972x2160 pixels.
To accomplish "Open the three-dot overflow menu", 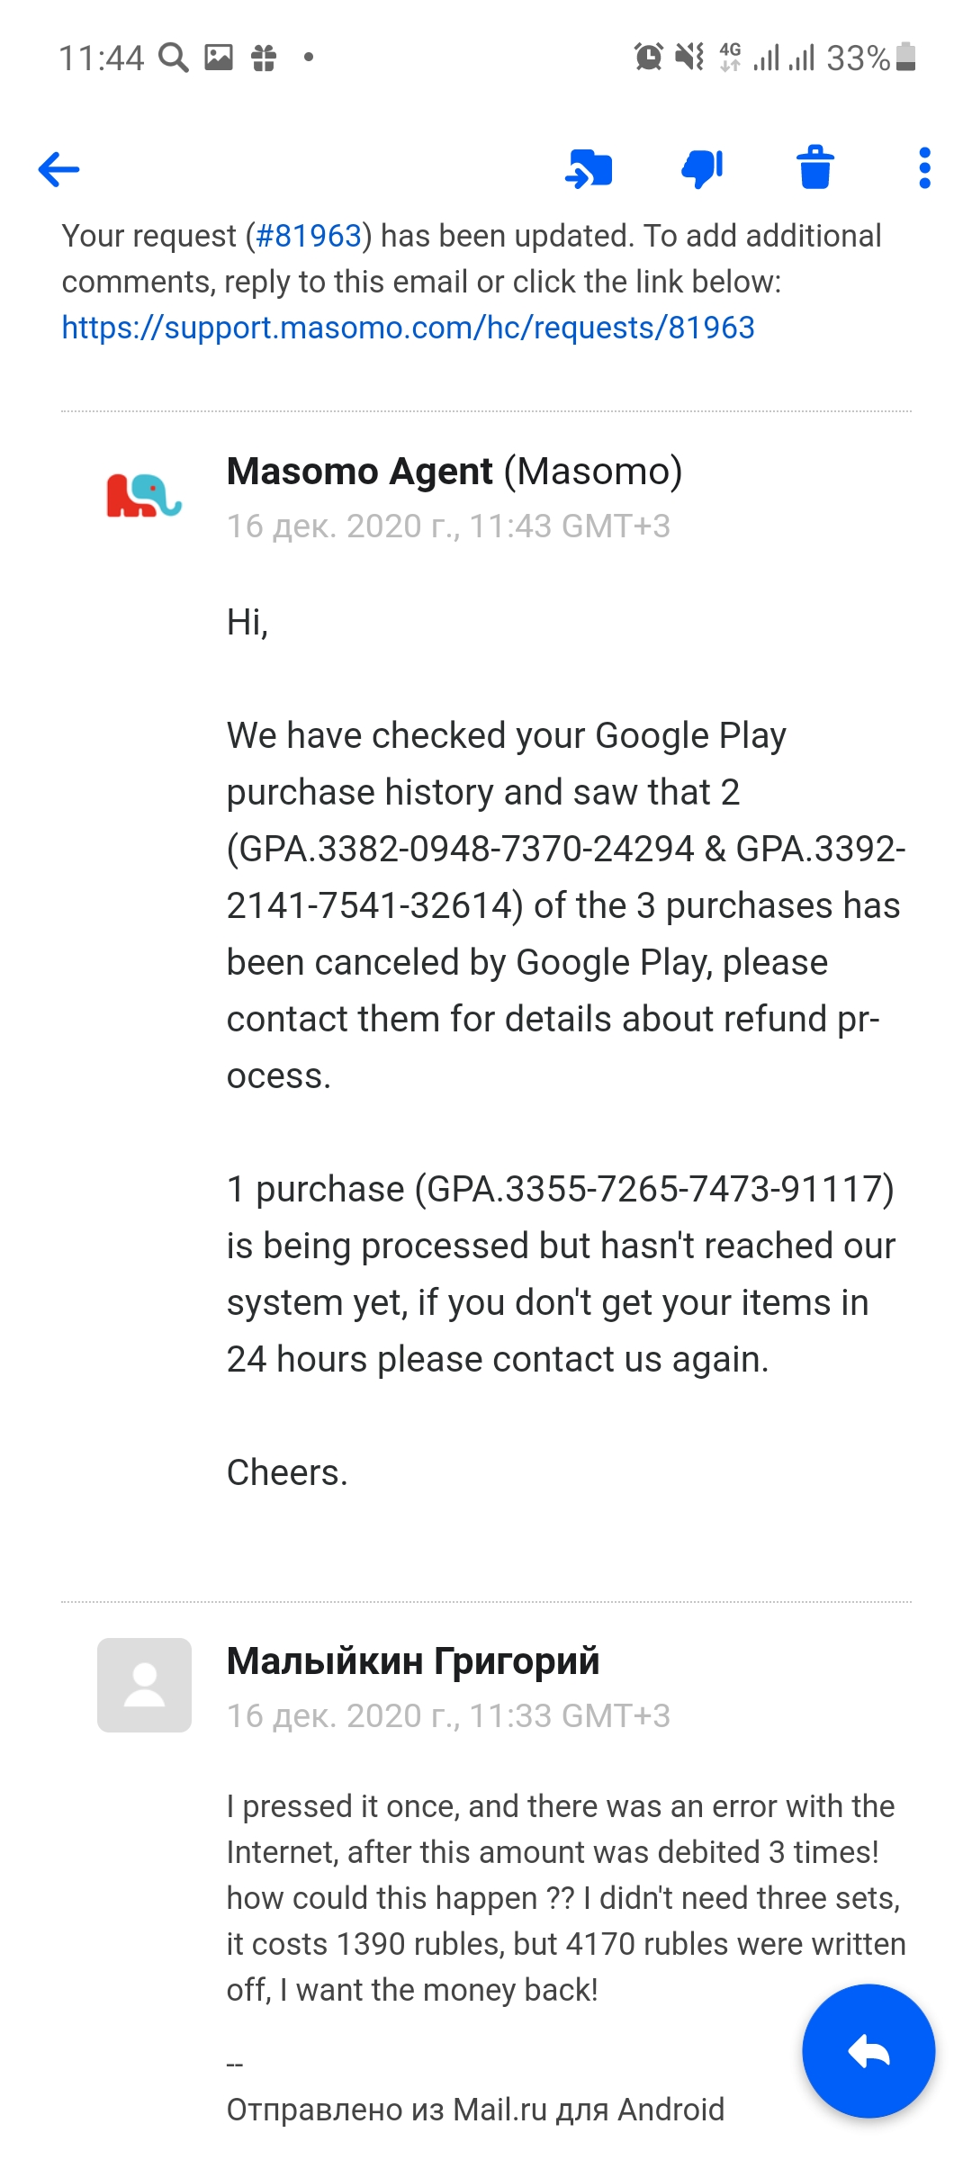I will point(924,168).
